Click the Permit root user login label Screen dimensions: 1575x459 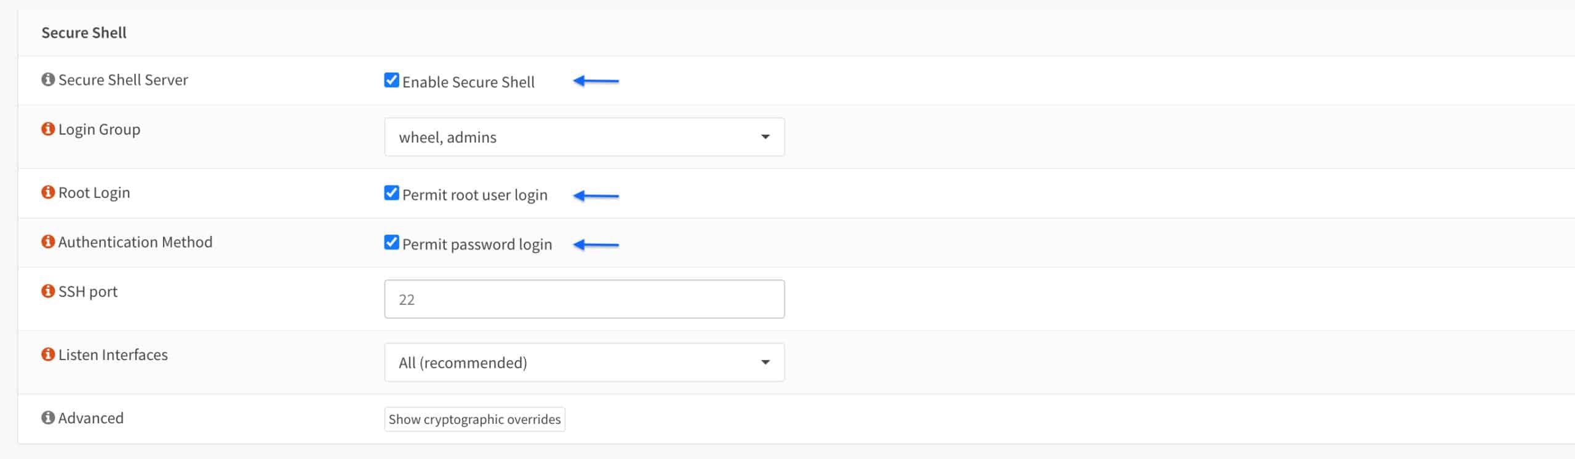tap(474, 195)
